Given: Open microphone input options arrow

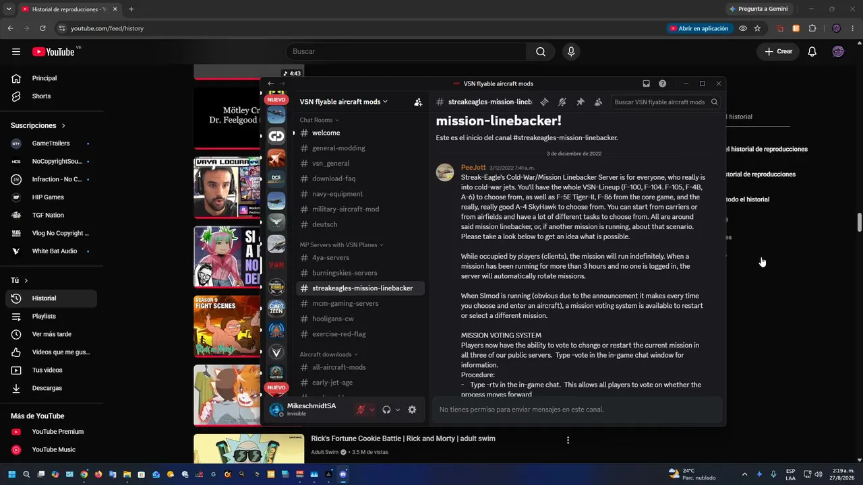Looking at the screenshot, I should pos(371,410).
